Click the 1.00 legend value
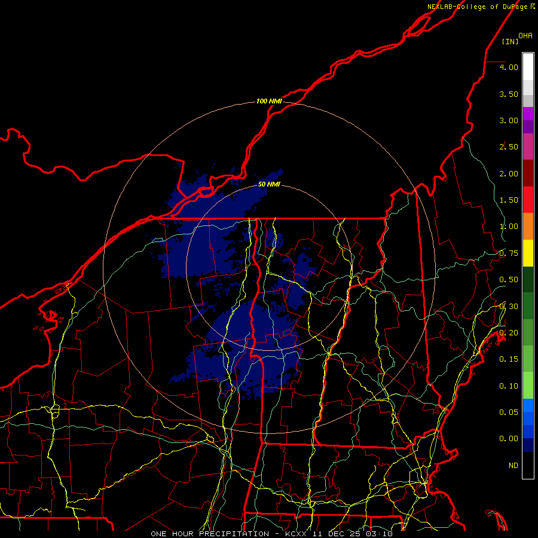The image size is (538, 538). pos(509,227)
